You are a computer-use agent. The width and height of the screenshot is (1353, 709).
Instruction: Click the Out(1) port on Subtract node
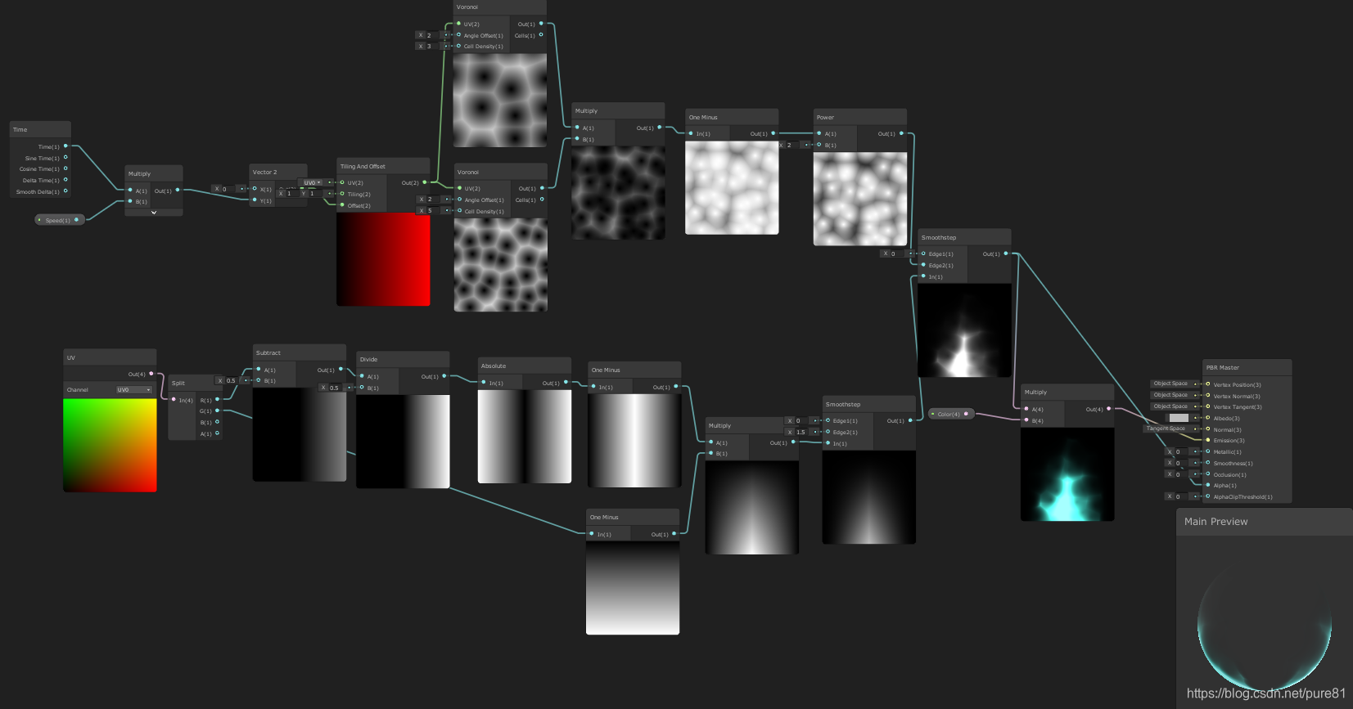pos(340,370)
